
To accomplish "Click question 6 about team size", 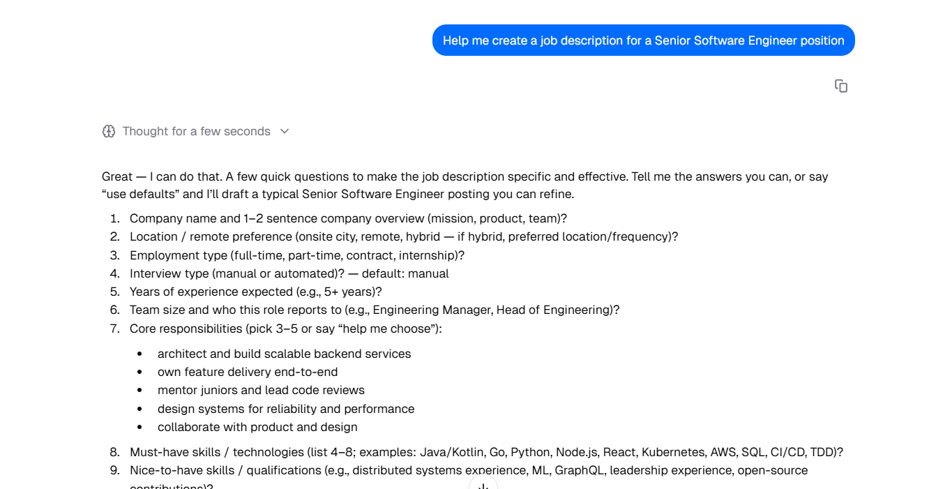I will [374, 310].
